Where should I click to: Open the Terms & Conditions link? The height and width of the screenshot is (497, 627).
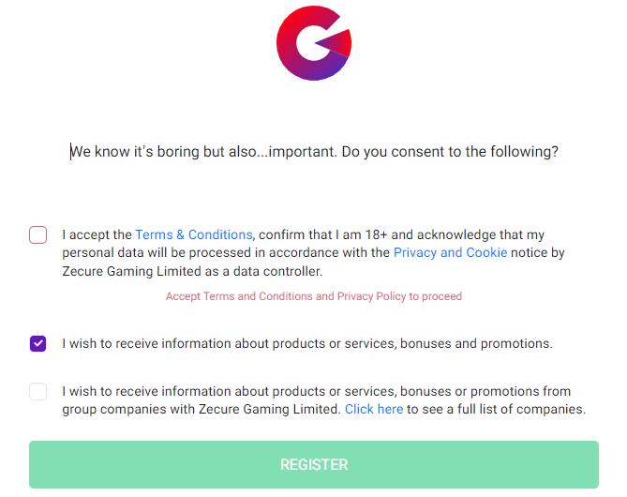click(194, 234)
